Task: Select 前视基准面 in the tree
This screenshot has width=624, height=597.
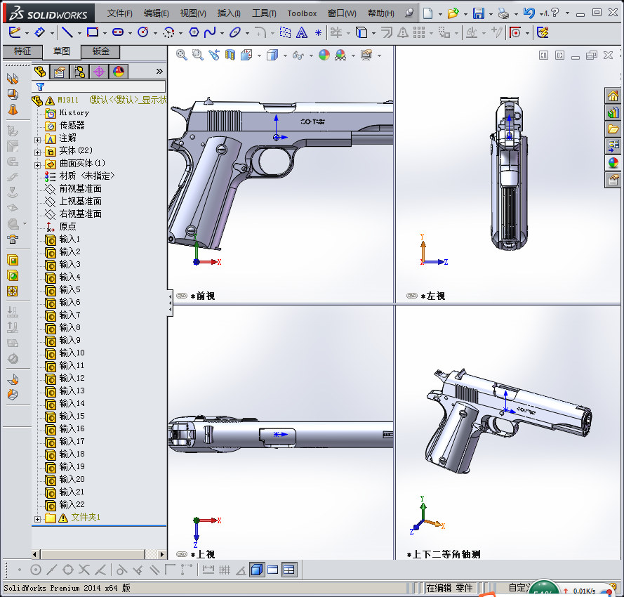Action: click(x=77, y=188)
